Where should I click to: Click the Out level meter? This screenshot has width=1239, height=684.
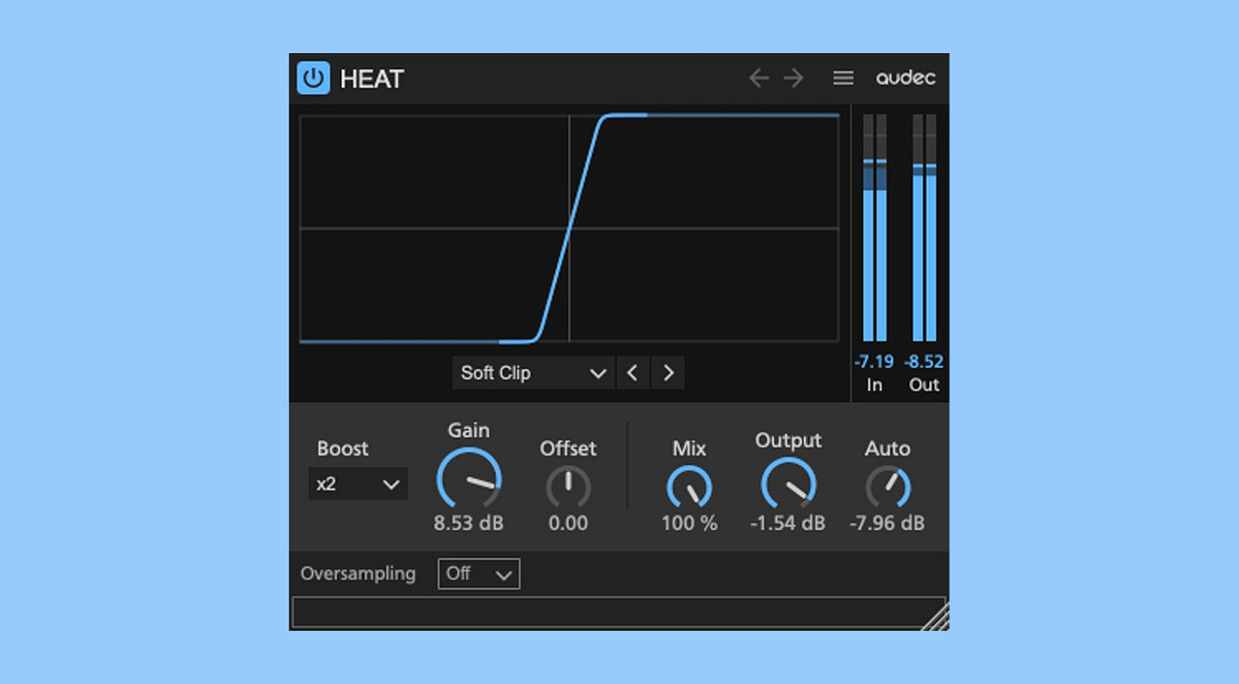click(x=924, y=228)
